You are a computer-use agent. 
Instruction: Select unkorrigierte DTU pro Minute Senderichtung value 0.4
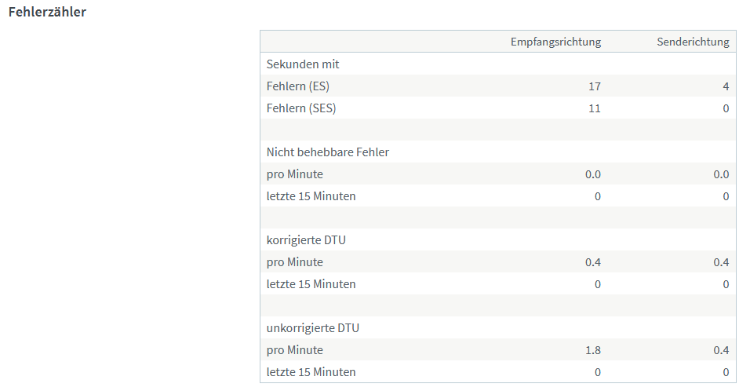pos(721,350)
